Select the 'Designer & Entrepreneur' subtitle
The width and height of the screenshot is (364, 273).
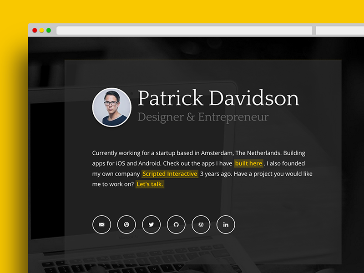point(203,117)
